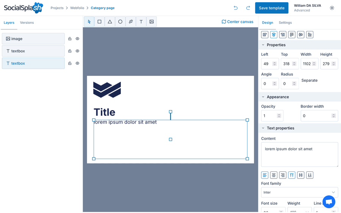Select the Pen drawing tool
Viewport: 341px width, 213px height.
point(131,22)
